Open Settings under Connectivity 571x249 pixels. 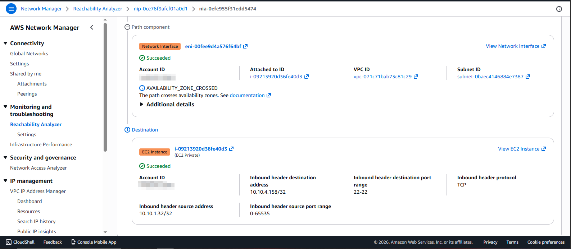point(19,64)
